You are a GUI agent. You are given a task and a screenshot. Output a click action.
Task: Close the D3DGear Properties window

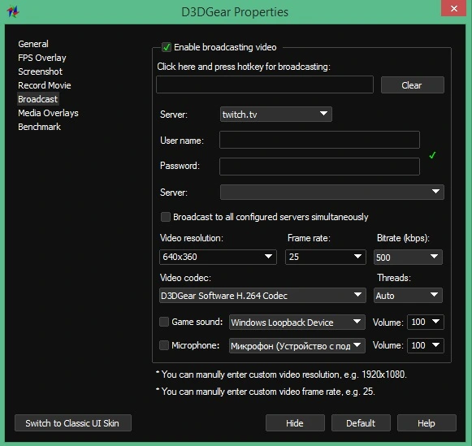(453, 8)
